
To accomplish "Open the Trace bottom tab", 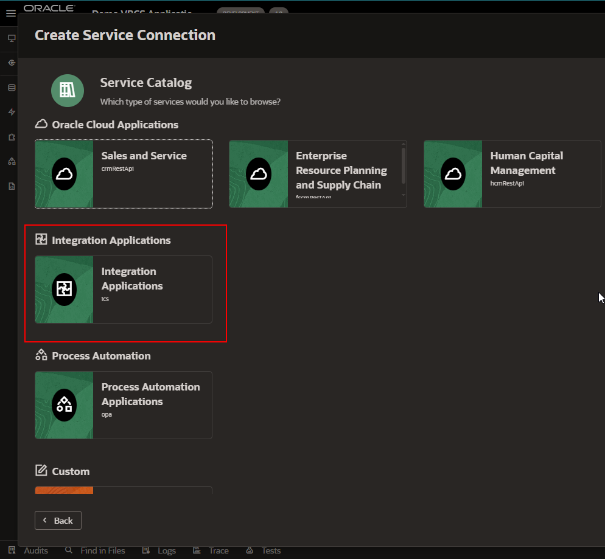I will [x=211, y=550].
